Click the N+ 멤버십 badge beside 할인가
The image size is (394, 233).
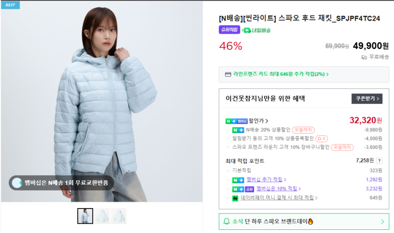[236, 121]
